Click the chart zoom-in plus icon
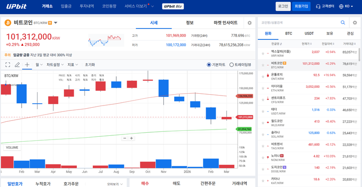 [x=132, y=138]
